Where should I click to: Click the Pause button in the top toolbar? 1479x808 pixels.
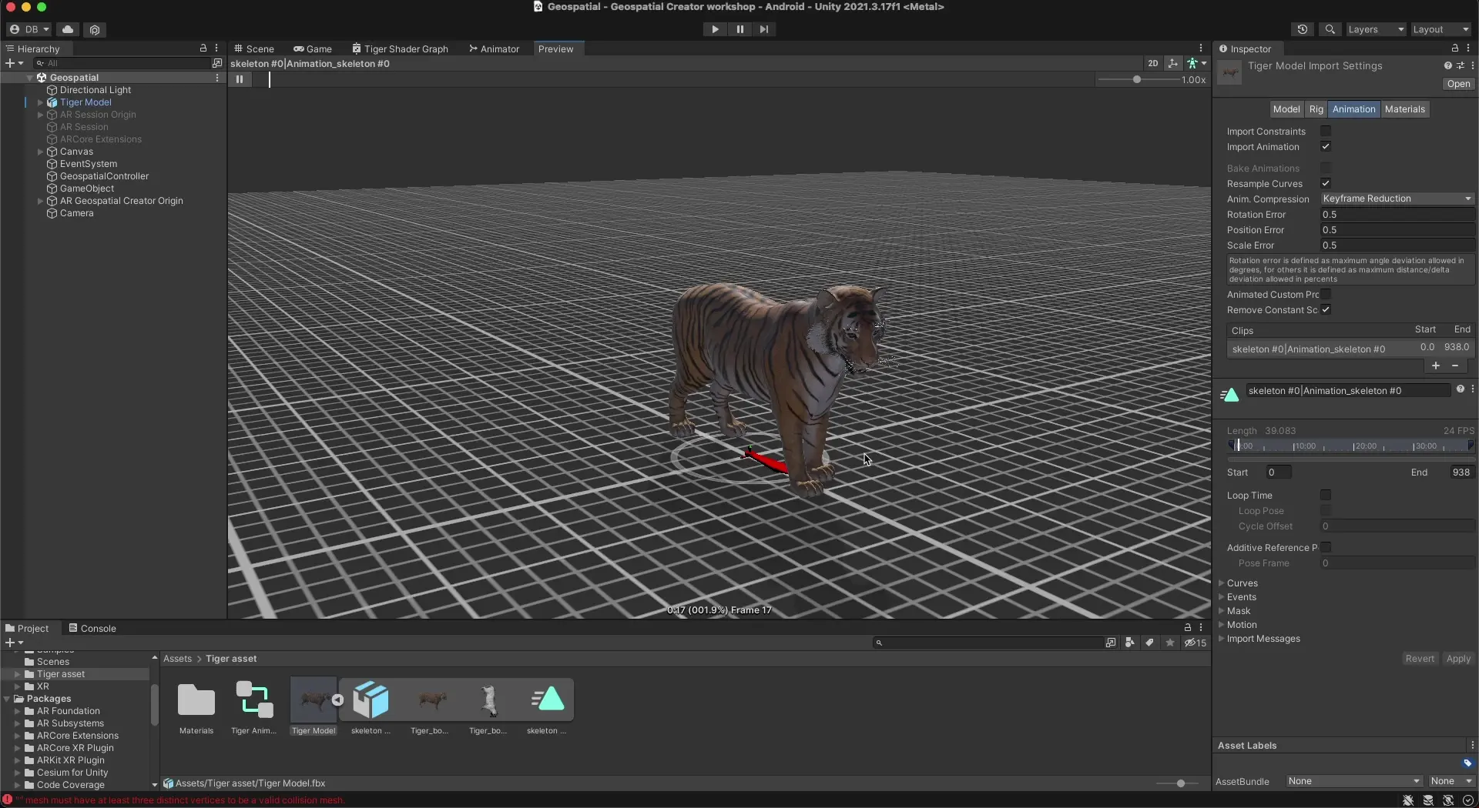[739, 29]
